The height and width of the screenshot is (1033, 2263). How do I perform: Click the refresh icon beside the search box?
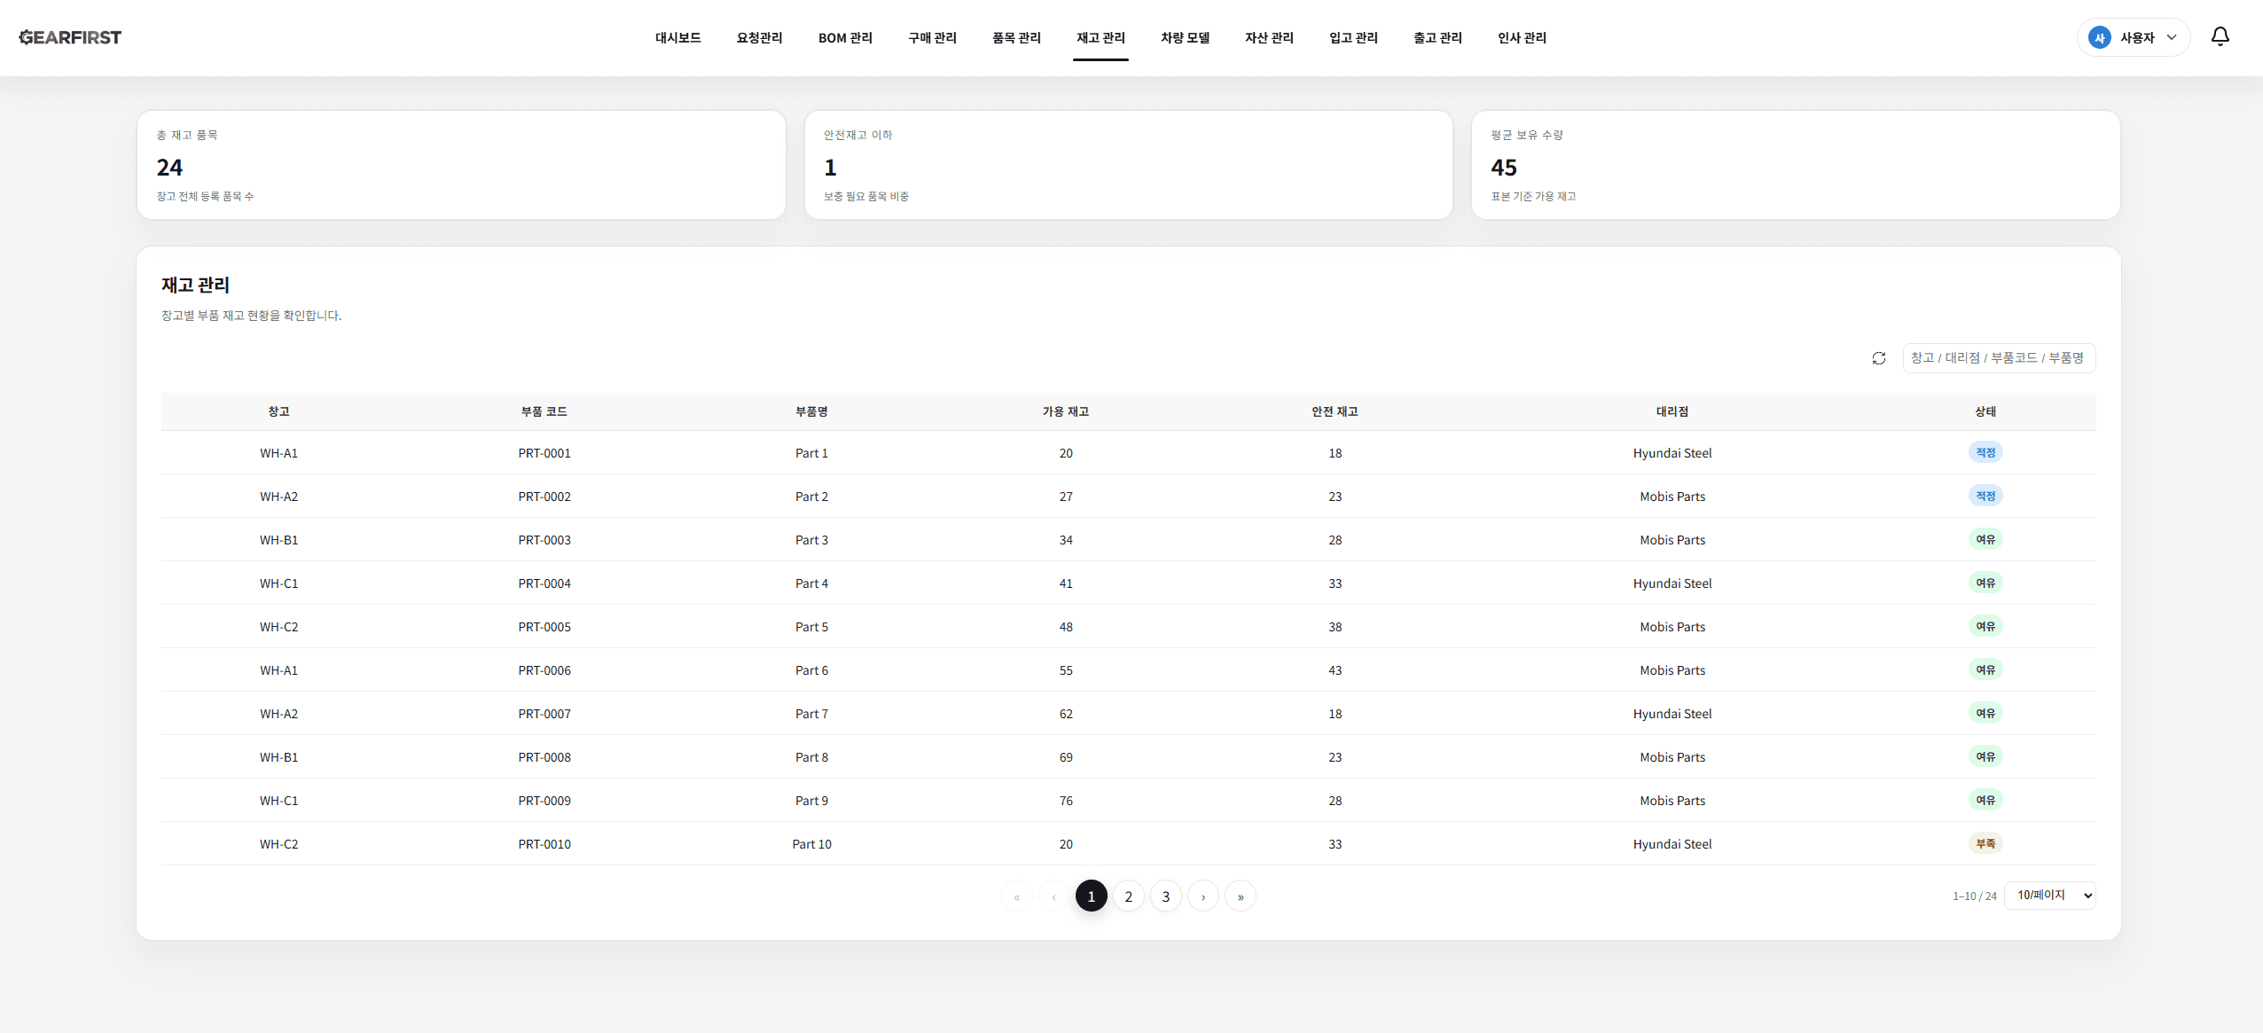1878,358
